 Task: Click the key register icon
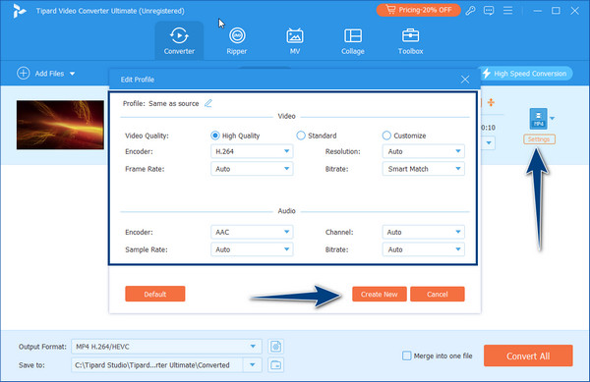click(x=470, y=11)
